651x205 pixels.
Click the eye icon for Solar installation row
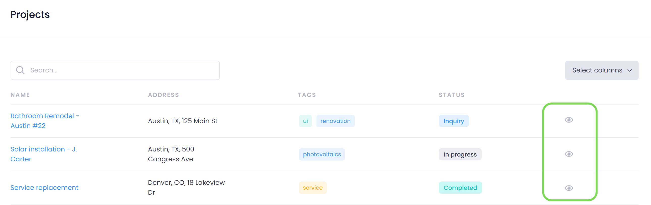coord(568,154)
